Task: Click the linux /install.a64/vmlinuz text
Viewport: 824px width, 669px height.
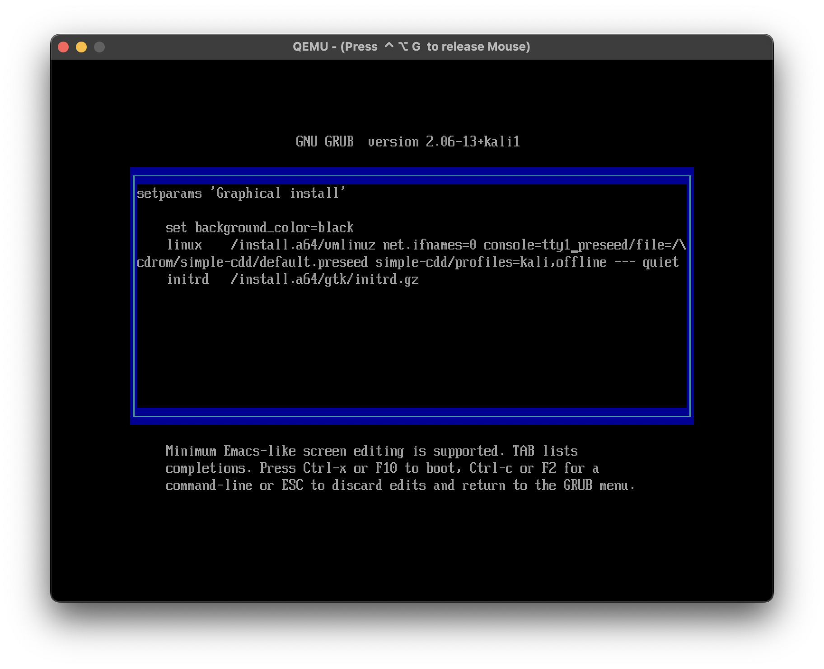Action: click(x=271, y=245)
